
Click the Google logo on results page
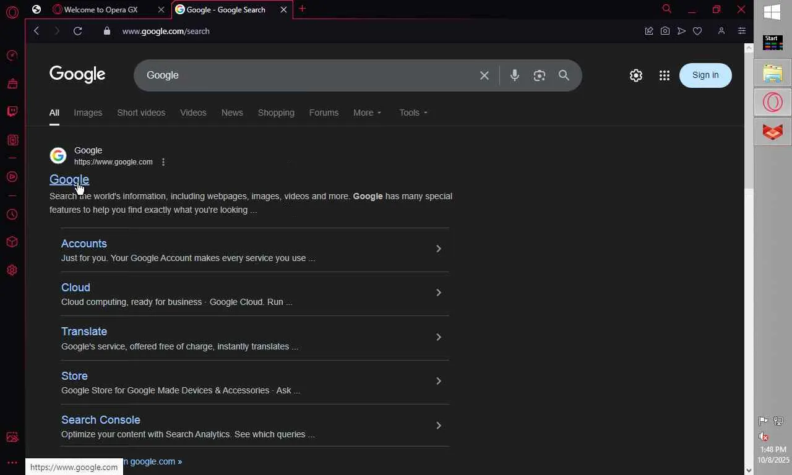[x=77, y=75]
